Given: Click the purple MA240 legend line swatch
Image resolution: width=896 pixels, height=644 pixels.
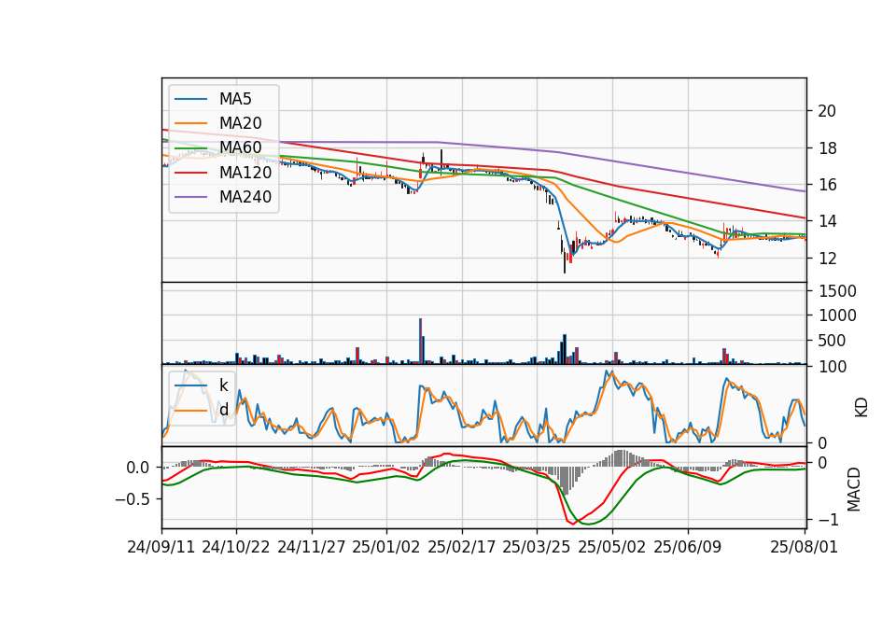Looking at the screenshot, I should pos(190,197).
